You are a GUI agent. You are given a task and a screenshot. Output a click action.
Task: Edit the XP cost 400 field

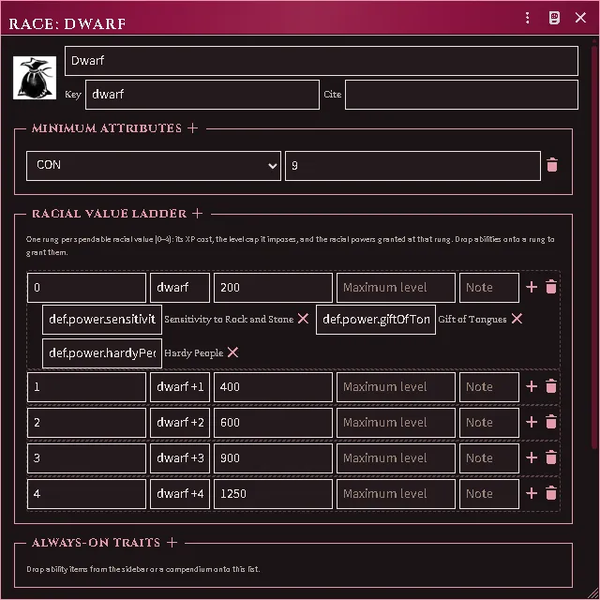pyautogui.click(x=273, y=387)
